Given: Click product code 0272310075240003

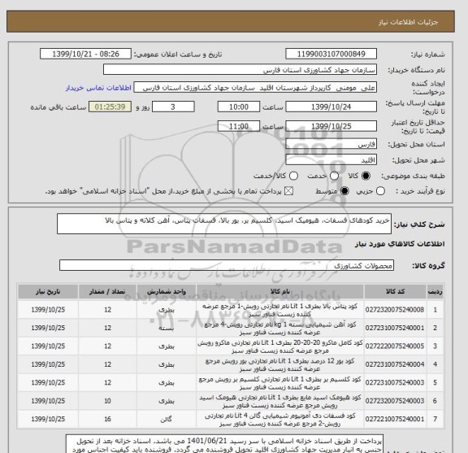Looking at the screenshot, I should [x=395, y=383].
